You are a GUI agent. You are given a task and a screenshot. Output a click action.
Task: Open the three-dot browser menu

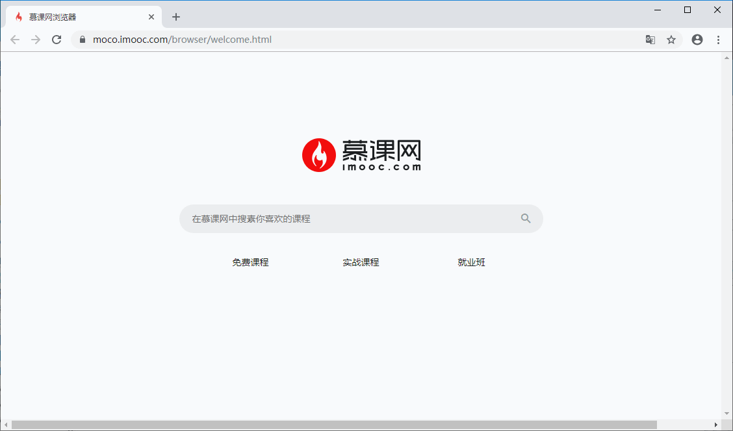[719, 40]
